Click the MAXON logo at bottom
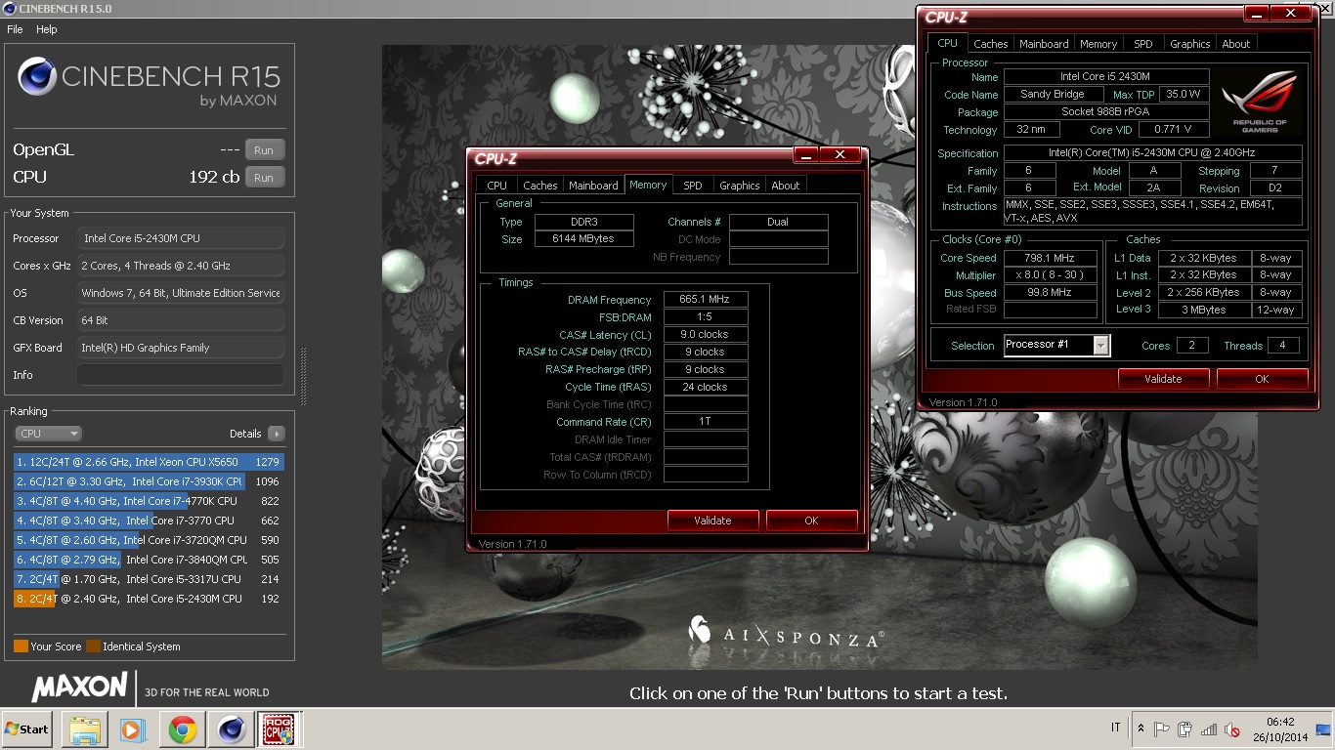The height and width of the screenshot is (750, 1335). point(79,687)
